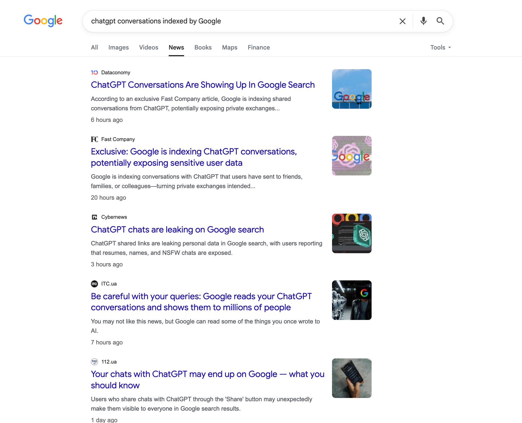Screen dimensions: 522x423
Task: Expand the Tools dropdown
Action: point(440,47)
